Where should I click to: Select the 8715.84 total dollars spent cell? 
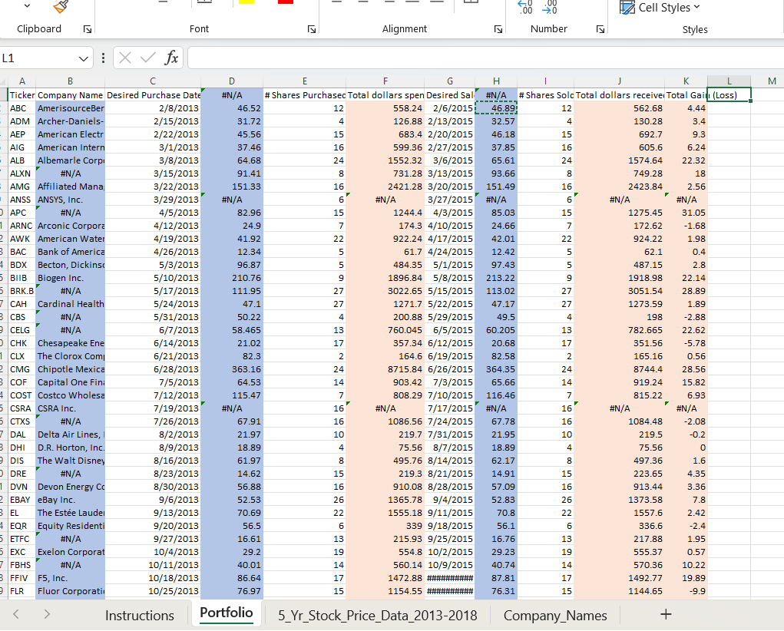point(385,369)
